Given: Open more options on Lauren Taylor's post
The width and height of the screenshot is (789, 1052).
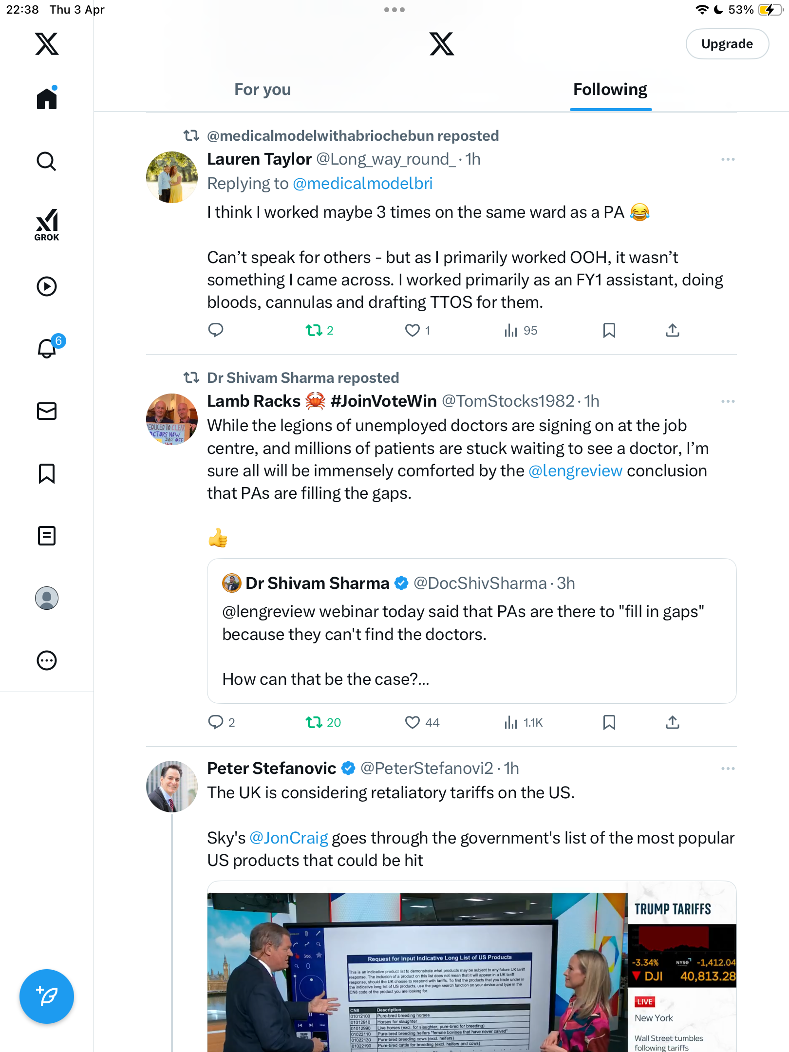Looking at the screenshot, I should point(728,159).
